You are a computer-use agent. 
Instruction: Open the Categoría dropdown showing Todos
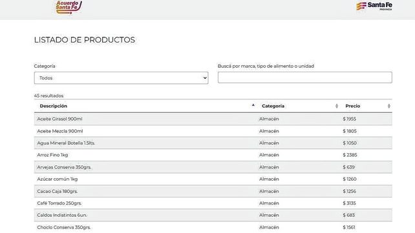click(x=122, y=78)
